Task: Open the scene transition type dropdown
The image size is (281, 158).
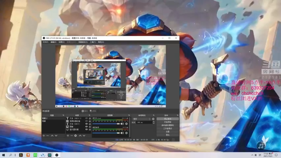Action: 142,119
